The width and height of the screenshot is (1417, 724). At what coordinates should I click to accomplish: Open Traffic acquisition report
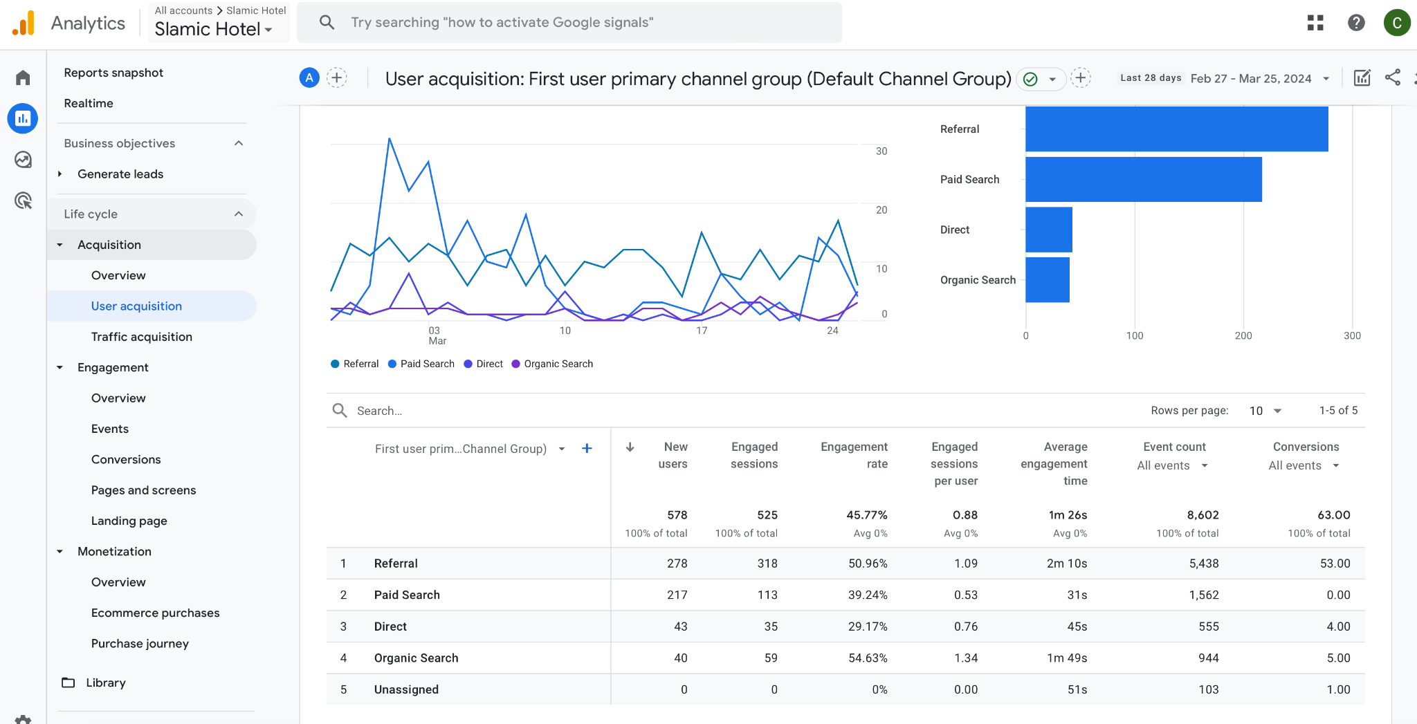142,337
